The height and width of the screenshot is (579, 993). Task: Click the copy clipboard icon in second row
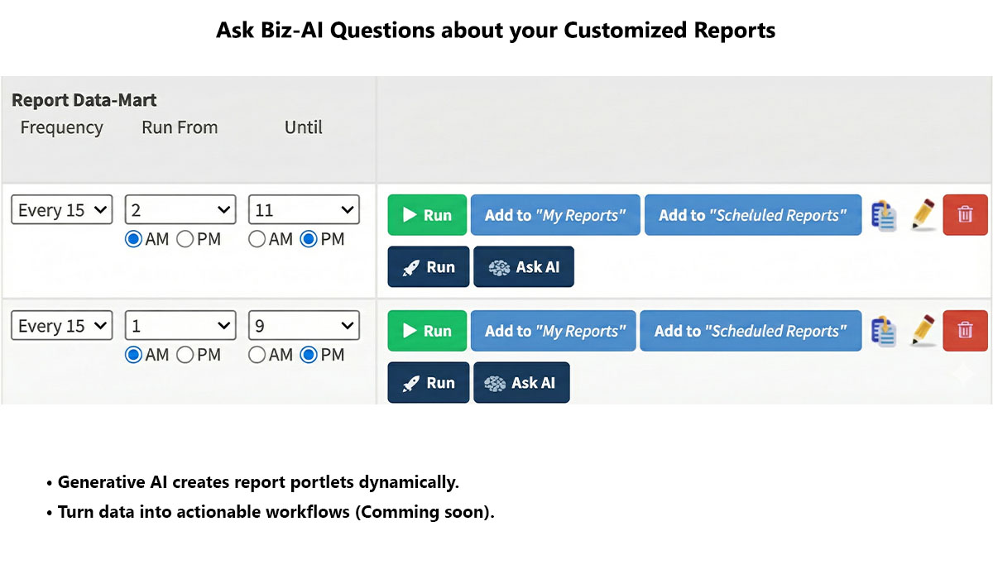click(885, 331)
